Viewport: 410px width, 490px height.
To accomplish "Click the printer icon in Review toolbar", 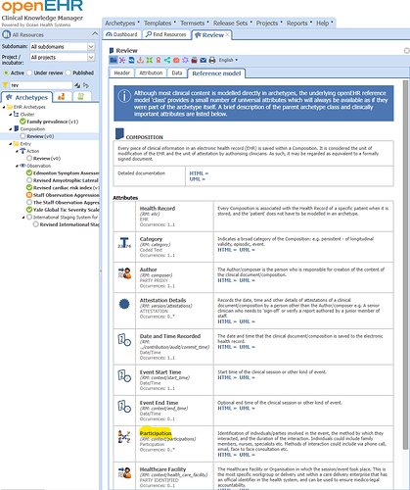I will (212, 60).
